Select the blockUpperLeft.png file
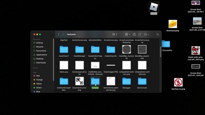This screenshot has height=115, width=205. tap(79, 65)
